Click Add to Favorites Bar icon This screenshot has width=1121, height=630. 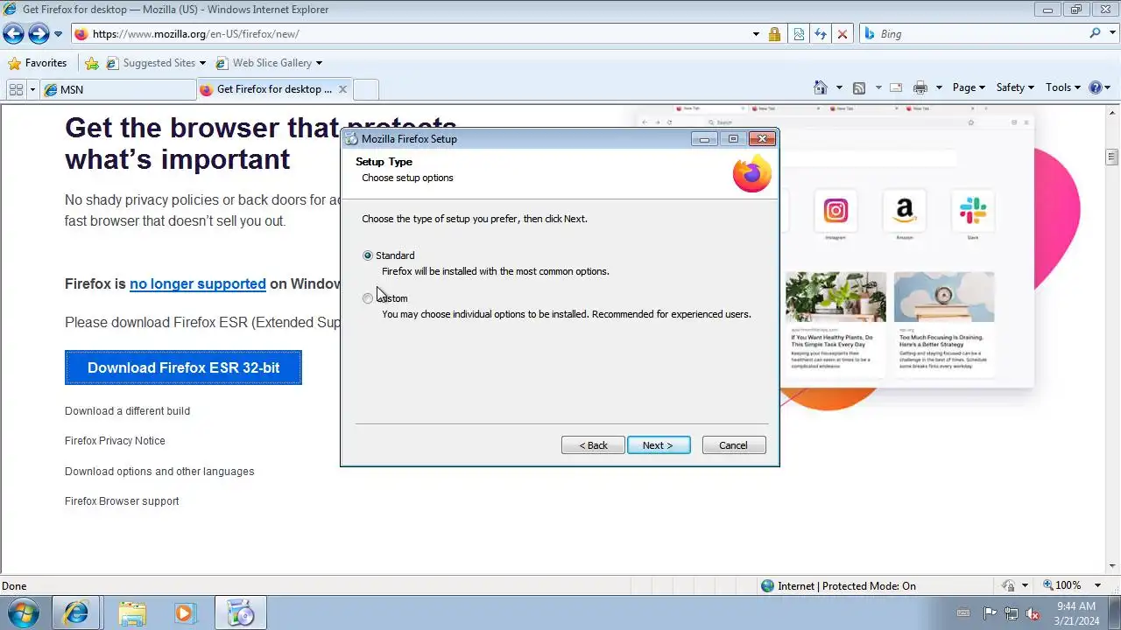coord(92,63)
